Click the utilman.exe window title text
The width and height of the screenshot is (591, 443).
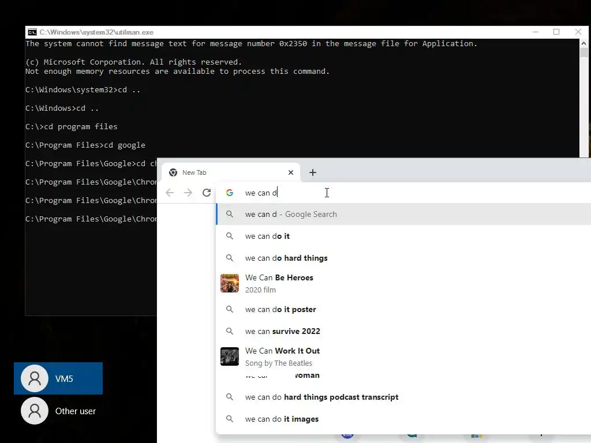pos(96,32)
